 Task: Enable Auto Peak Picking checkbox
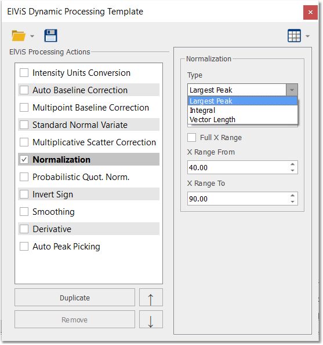pyautogui.click(x=24, y=247)
